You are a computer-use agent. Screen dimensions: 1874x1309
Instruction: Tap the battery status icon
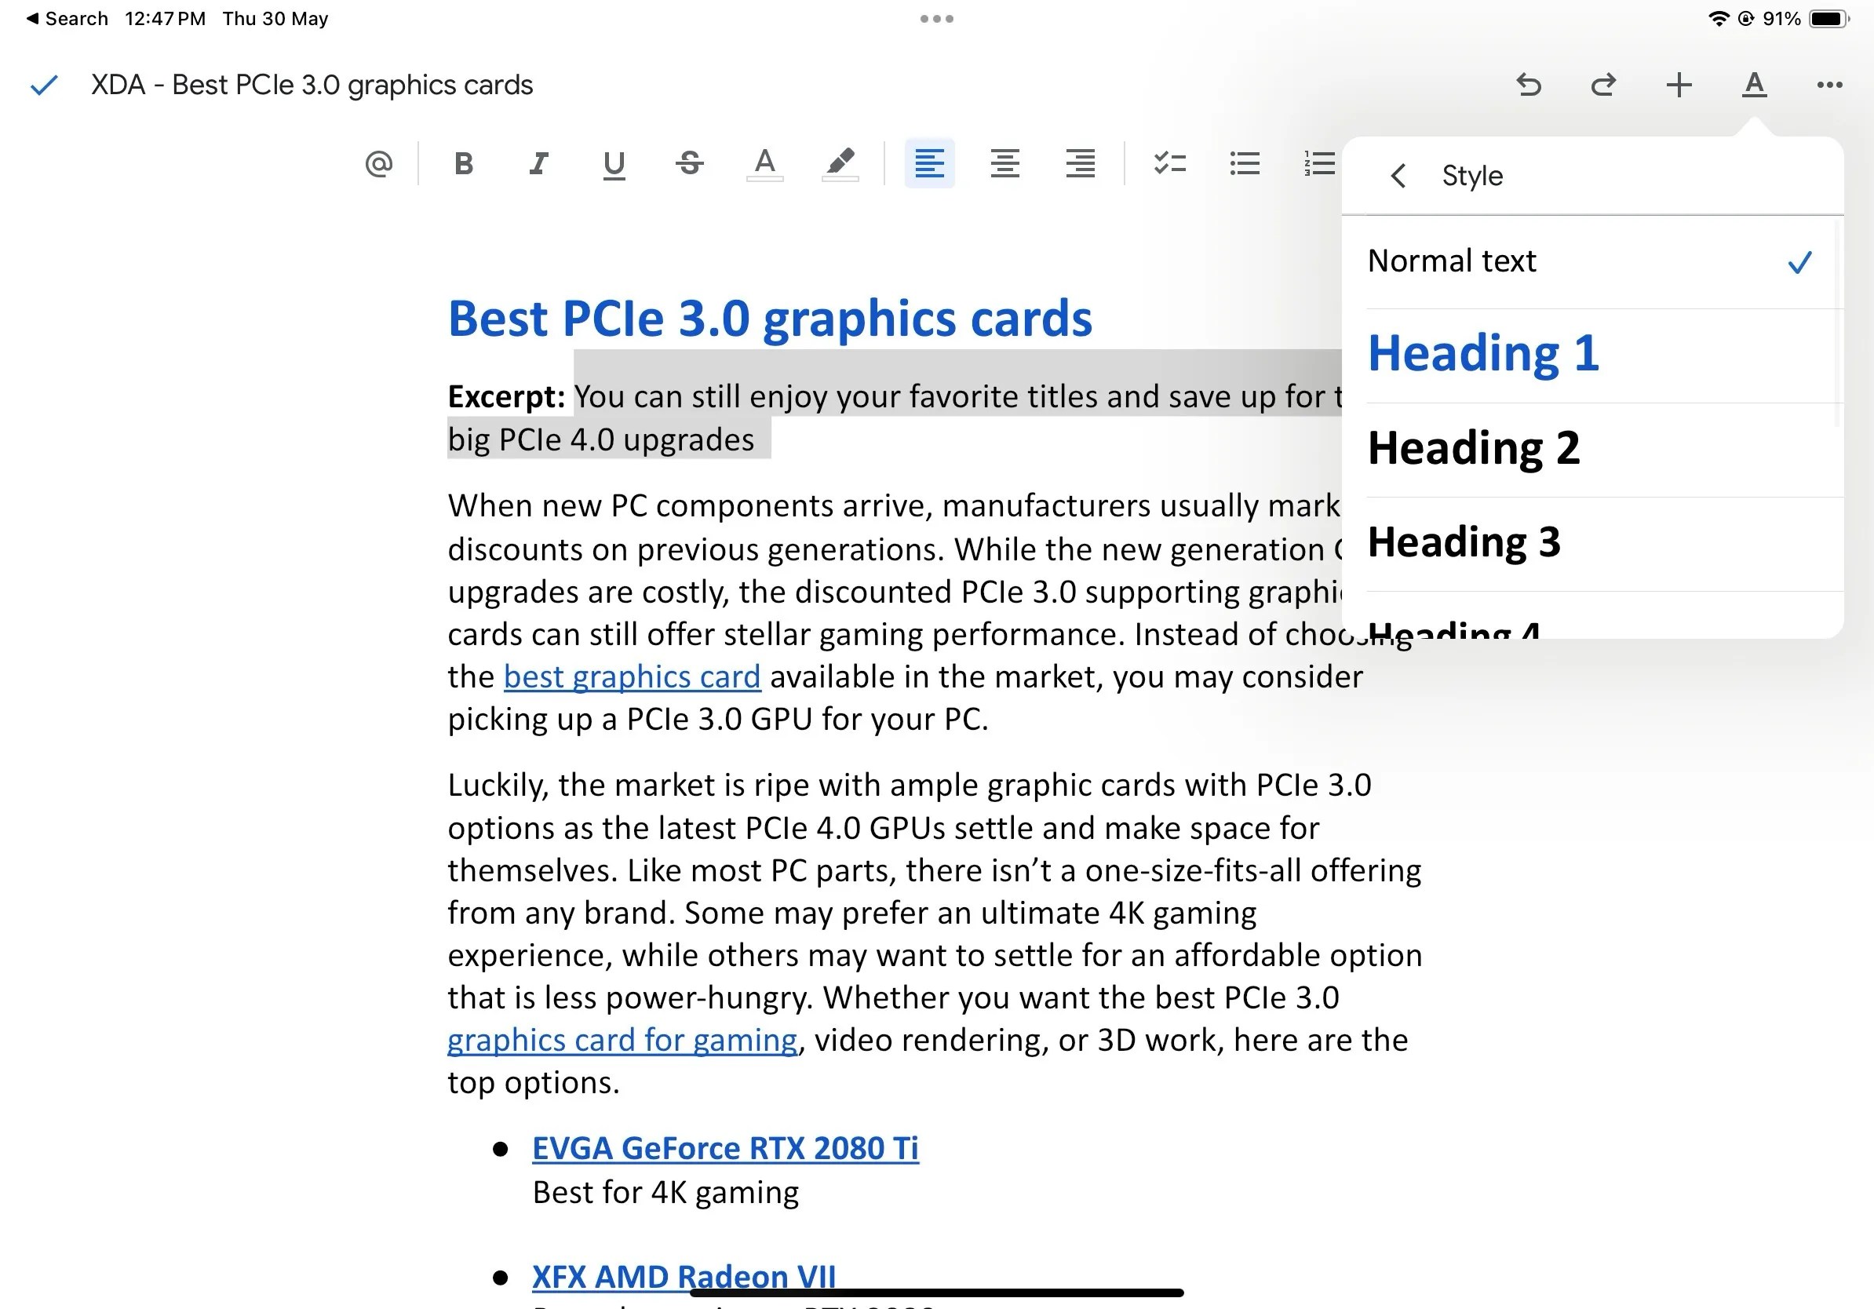pyautogui.click(x=1829, y=19)
